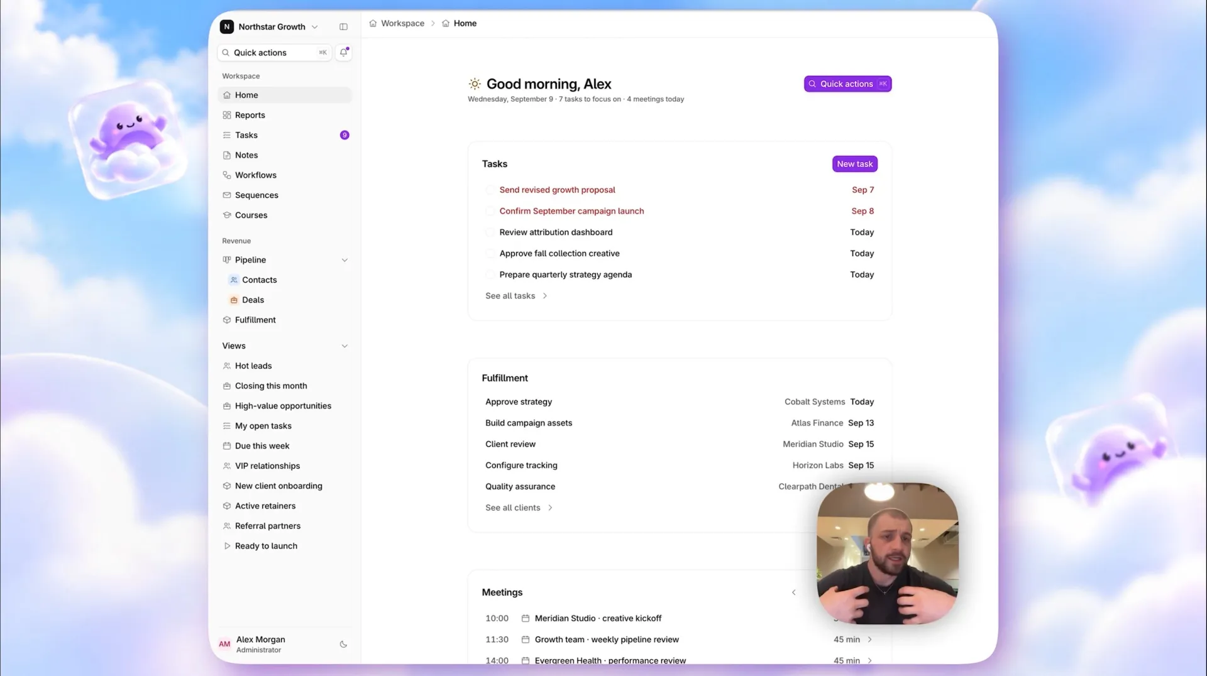This screenshot has height=676, width=1207.
Task: Click the Alex Morgan AM avatar
Action: pyautogui.click(x=224, y=644)
